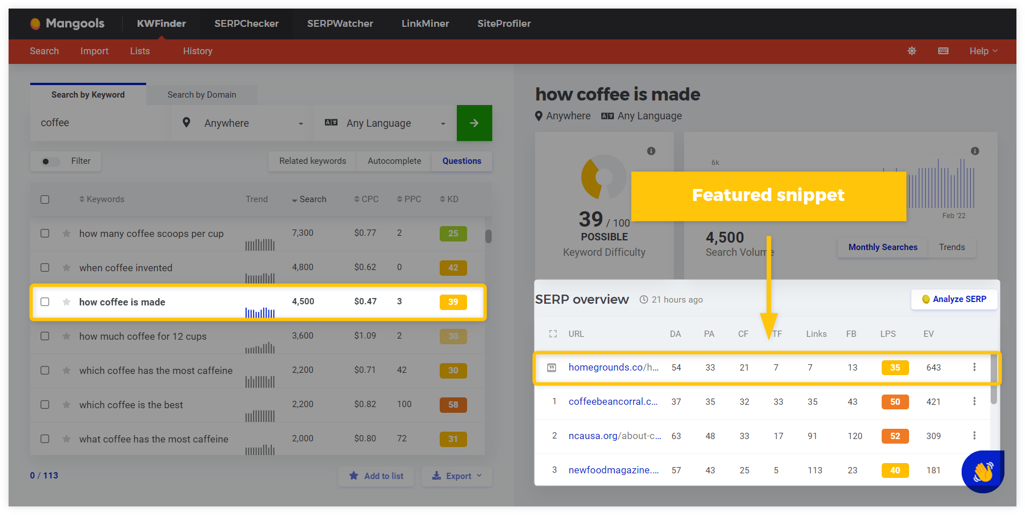Open coffeebeancorral result link

pos(613,401)
